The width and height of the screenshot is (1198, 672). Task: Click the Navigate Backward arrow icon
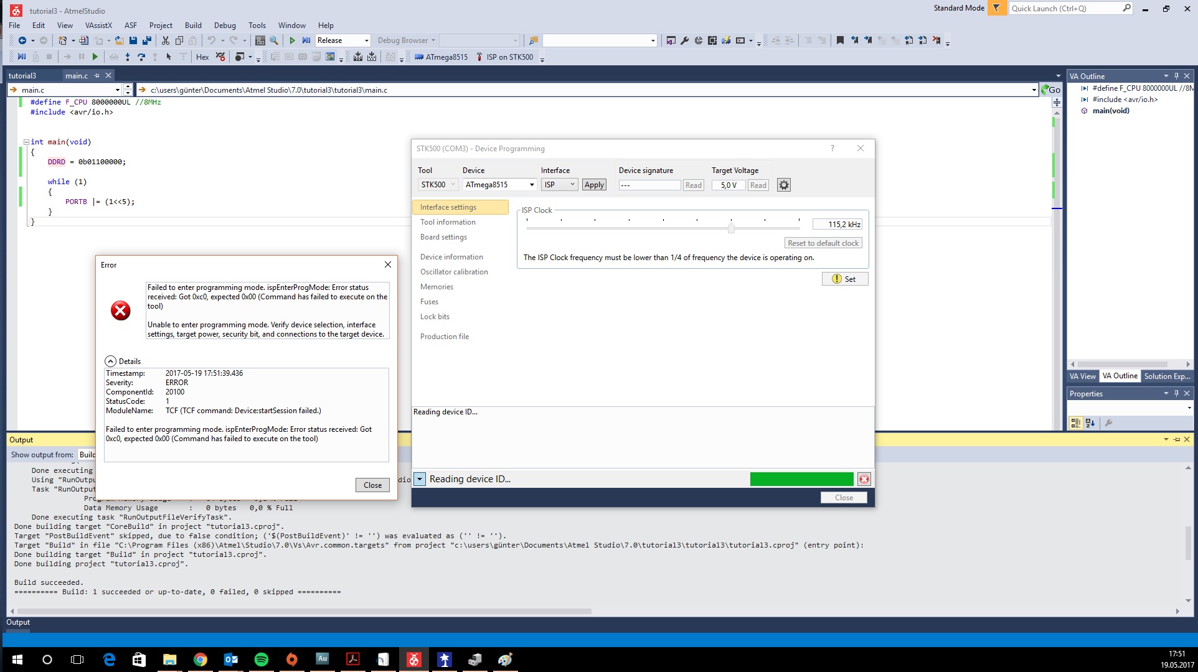click(22, 40)
